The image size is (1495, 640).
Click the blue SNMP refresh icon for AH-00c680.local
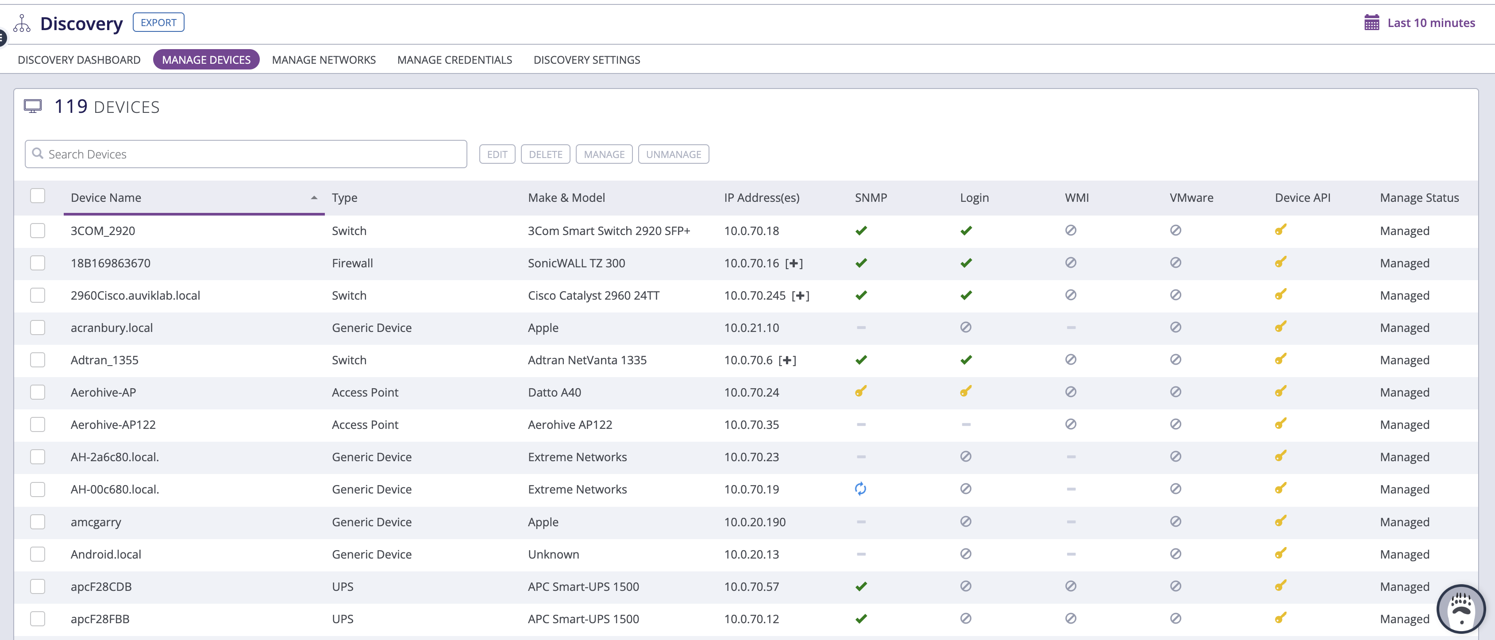coord(861,489)
